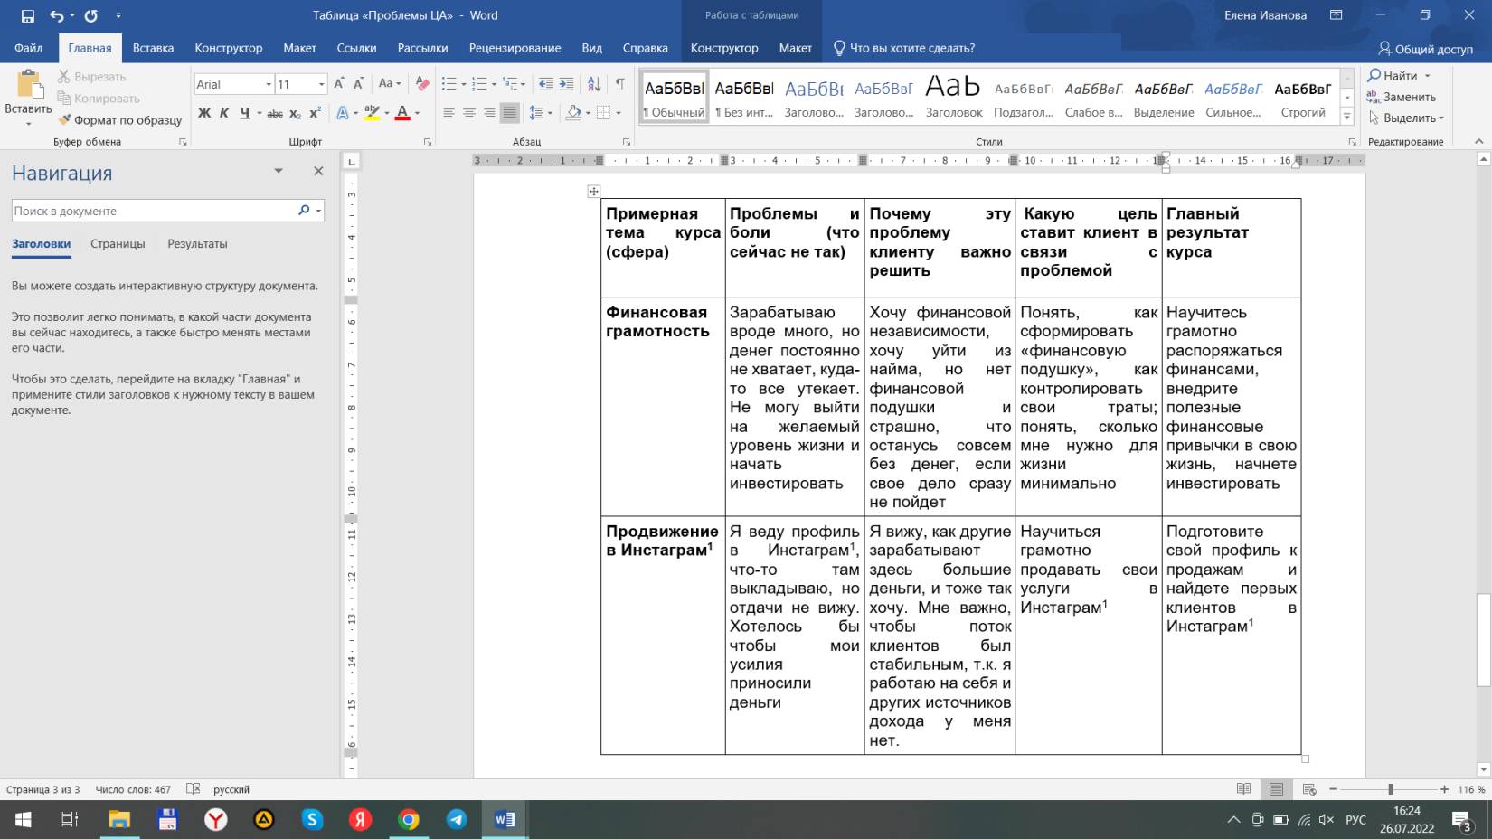Open the Рецензирование ribbon tab
Screen dimensions: 1492x839
(x=515, y=48)
